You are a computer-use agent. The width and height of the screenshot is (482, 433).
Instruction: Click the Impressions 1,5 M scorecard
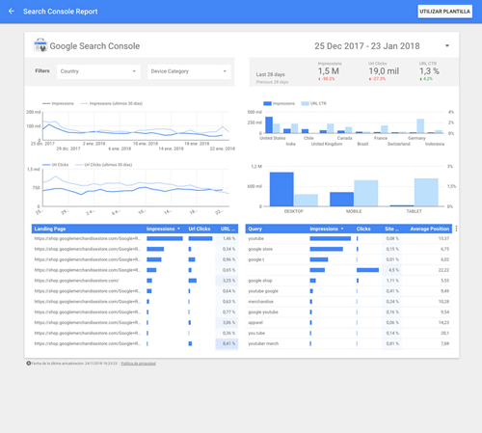point(329,71)
